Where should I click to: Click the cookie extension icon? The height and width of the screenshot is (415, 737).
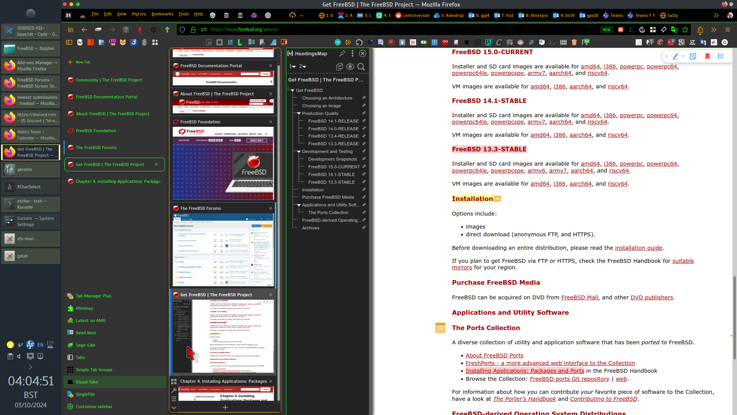pos(660,42)
